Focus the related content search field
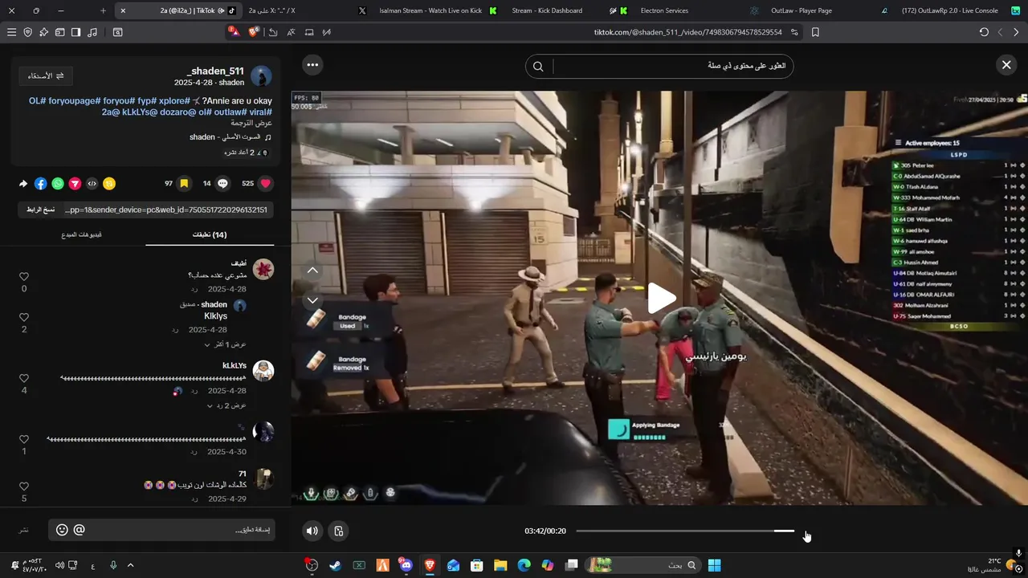This screenshot has width=1028, height=578. pos(673,67)
